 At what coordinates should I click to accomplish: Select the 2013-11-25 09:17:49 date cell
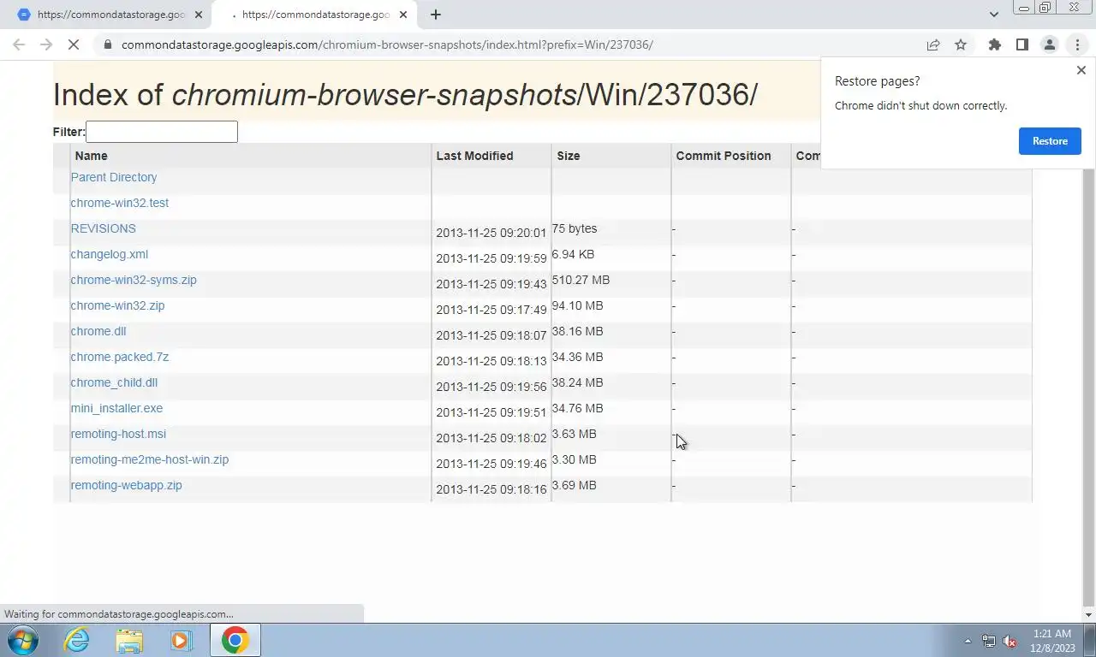(491, 310)
